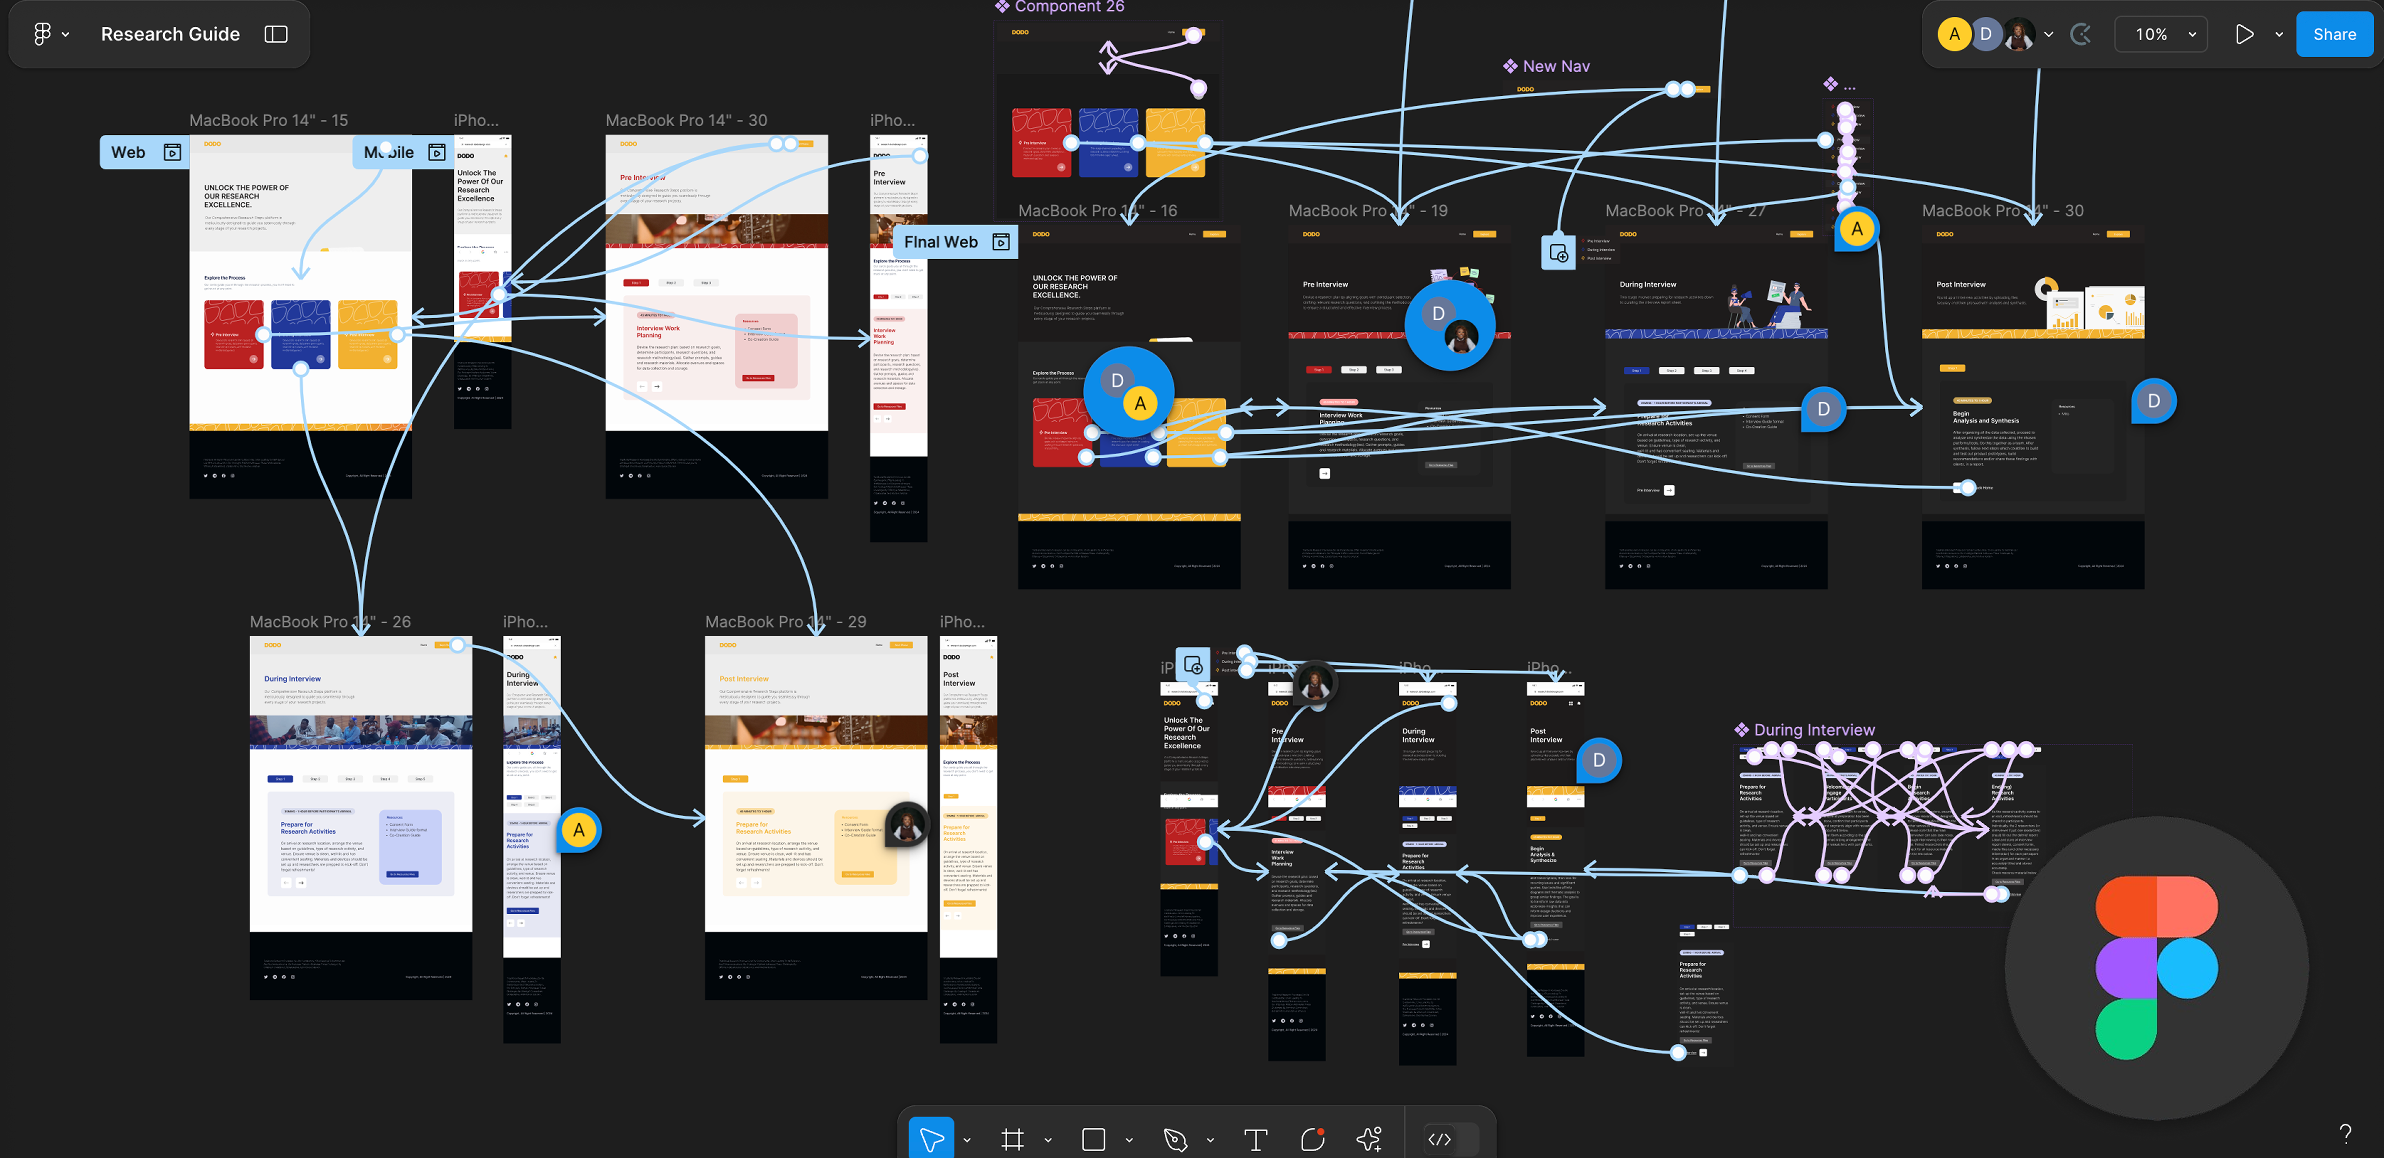Select the MacBook Pro 14" - 26 frame label
Screen dimensions: 2384x1158
pos(331,622)
